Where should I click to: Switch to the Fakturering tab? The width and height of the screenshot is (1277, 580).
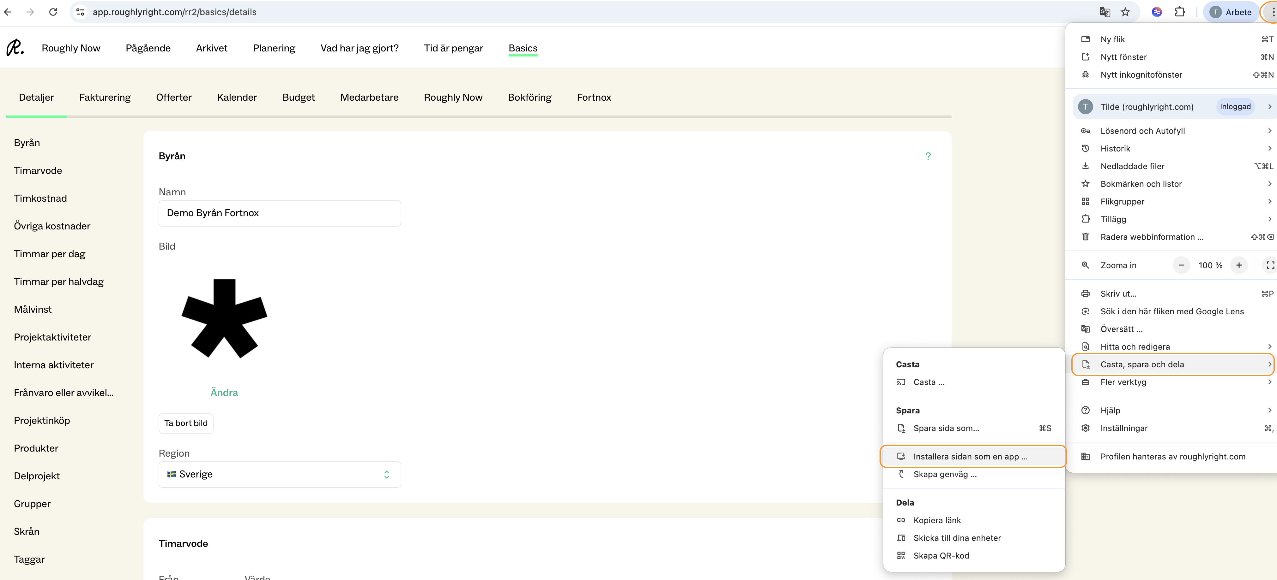pyautogui.click(x=105, y=98)
